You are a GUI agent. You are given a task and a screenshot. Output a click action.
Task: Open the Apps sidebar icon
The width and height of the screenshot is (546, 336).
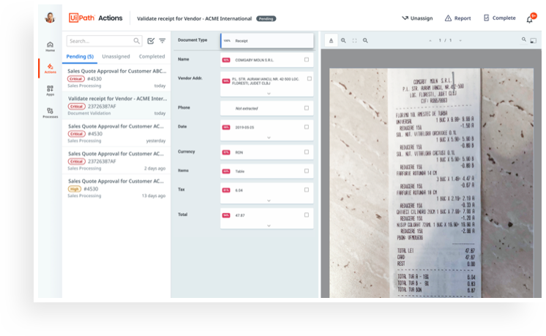[51, 91]
